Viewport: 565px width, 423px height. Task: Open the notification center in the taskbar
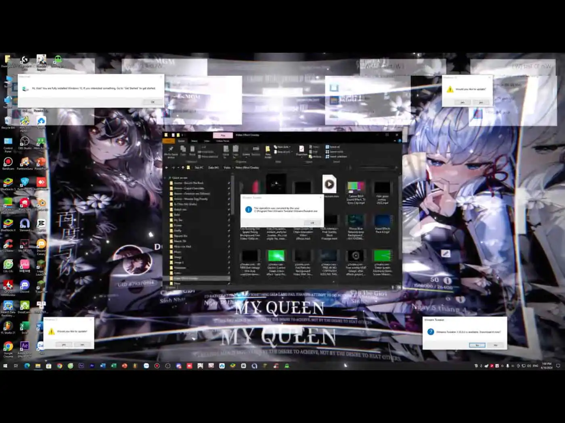558,366
